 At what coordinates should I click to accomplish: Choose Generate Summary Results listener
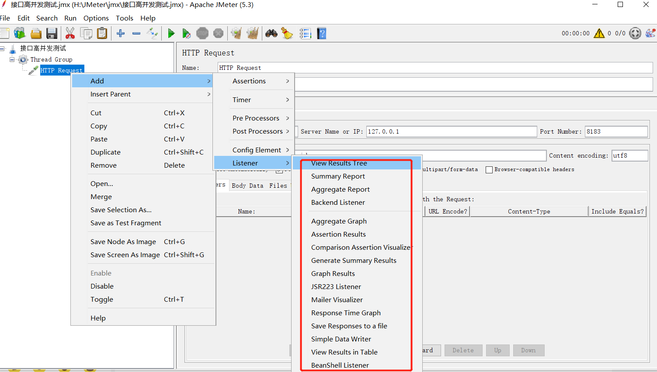tap(357, 260)
